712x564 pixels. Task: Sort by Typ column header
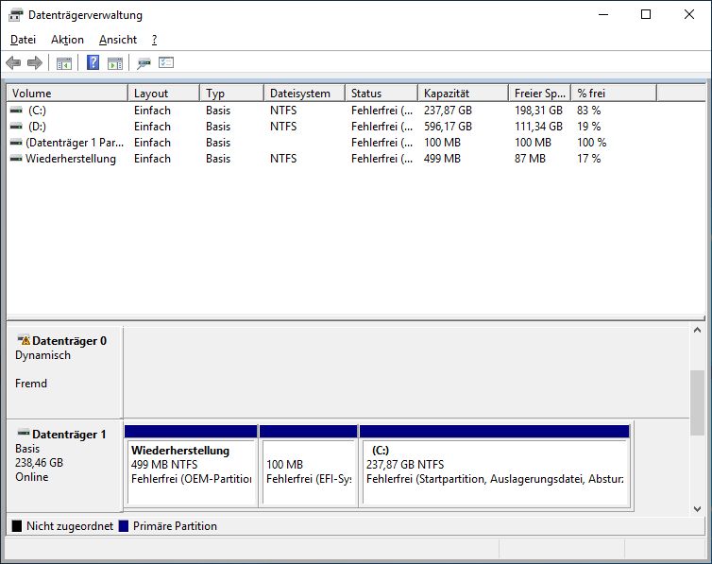point(231,94)
